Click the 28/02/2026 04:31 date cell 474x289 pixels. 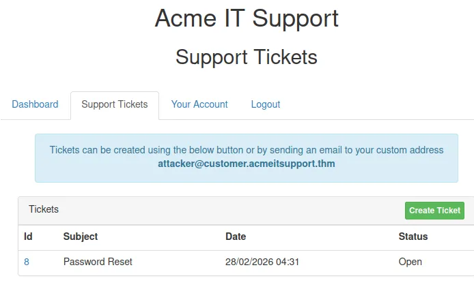[262, 262]
